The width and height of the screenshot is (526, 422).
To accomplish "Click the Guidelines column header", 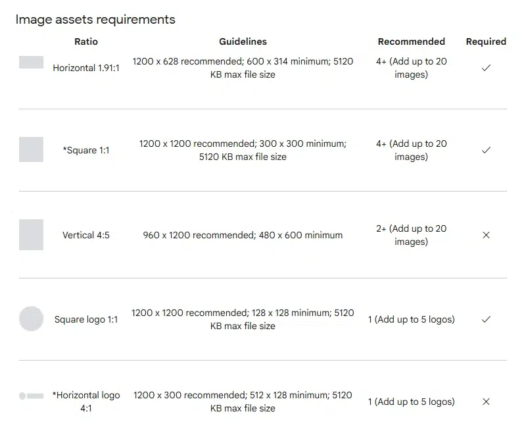I will (243, 41).
